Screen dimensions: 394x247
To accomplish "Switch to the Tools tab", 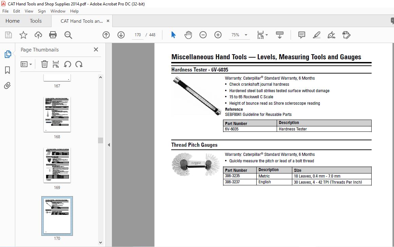I will [x=36, y=21].
